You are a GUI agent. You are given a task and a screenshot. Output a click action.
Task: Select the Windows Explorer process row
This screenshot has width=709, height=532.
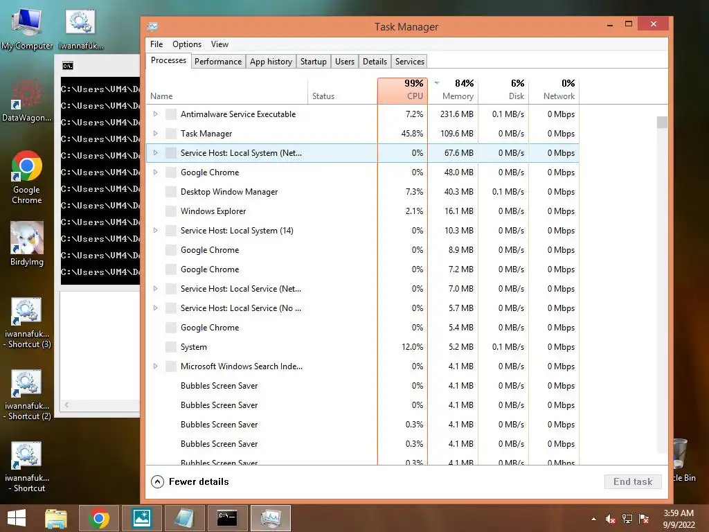tap(363, 211)
